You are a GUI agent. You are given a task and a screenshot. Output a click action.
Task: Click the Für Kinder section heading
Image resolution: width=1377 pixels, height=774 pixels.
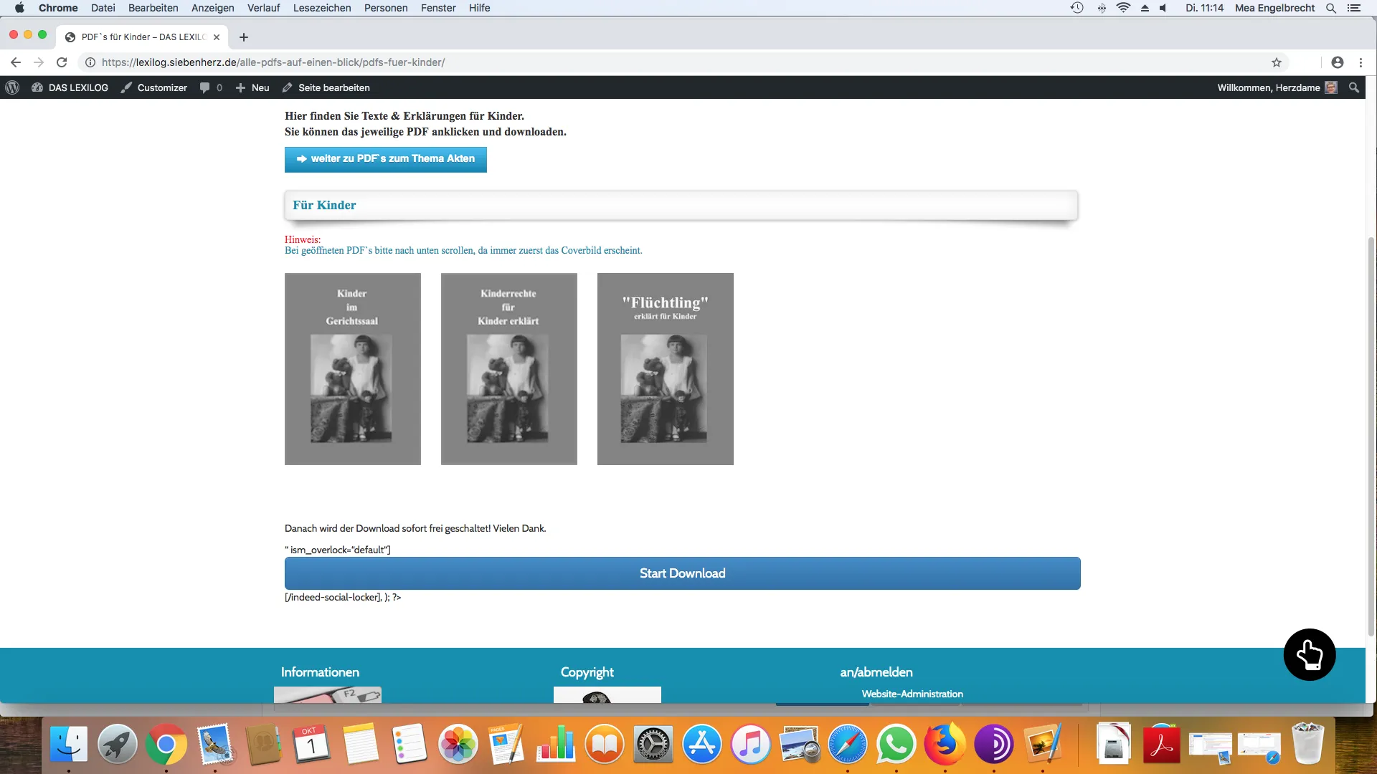(324, 205)
